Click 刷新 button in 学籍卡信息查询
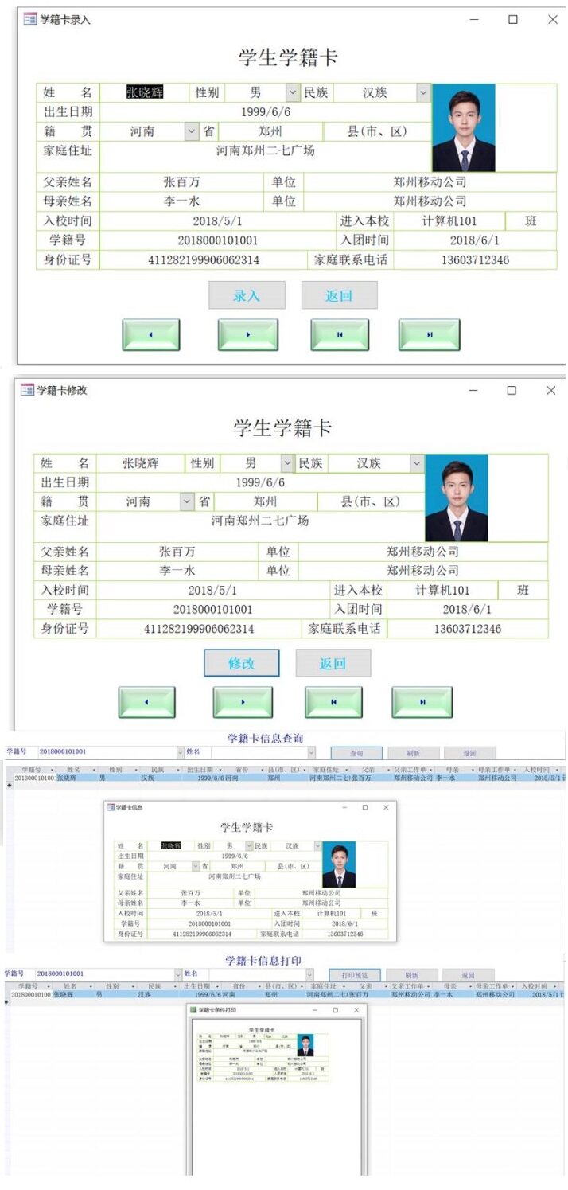The image size is (568, 1190). click(x=412, y=753)
